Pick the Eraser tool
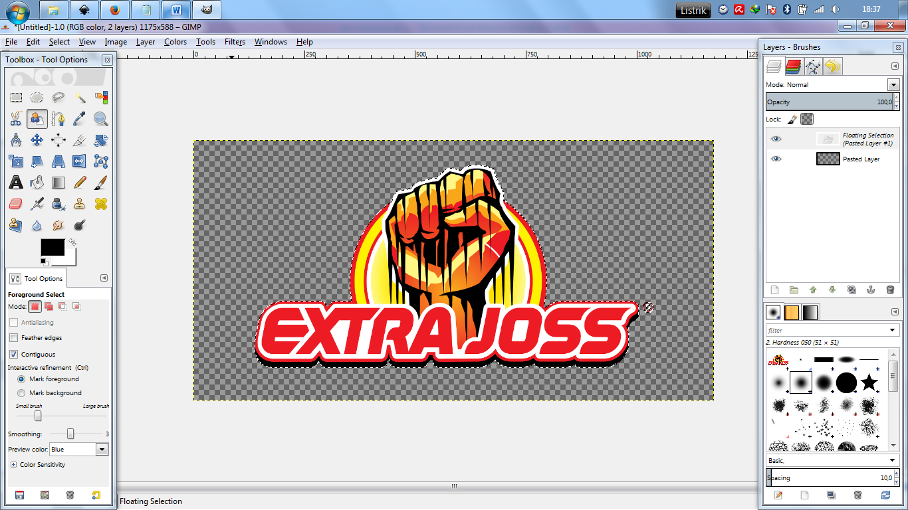The width and height of the screenshot is (908, 510). click(x=16, y=204)
